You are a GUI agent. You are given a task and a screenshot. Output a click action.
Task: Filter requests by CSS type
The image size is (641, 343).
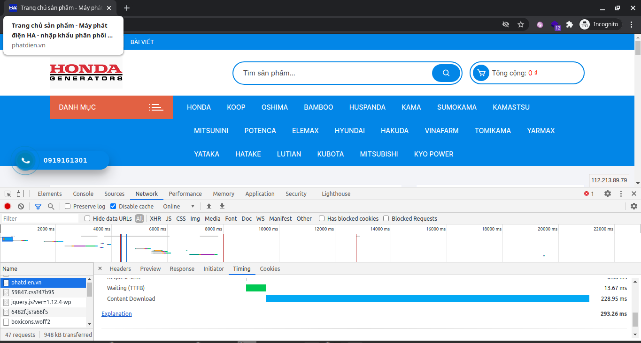click(x=181, y=218)
